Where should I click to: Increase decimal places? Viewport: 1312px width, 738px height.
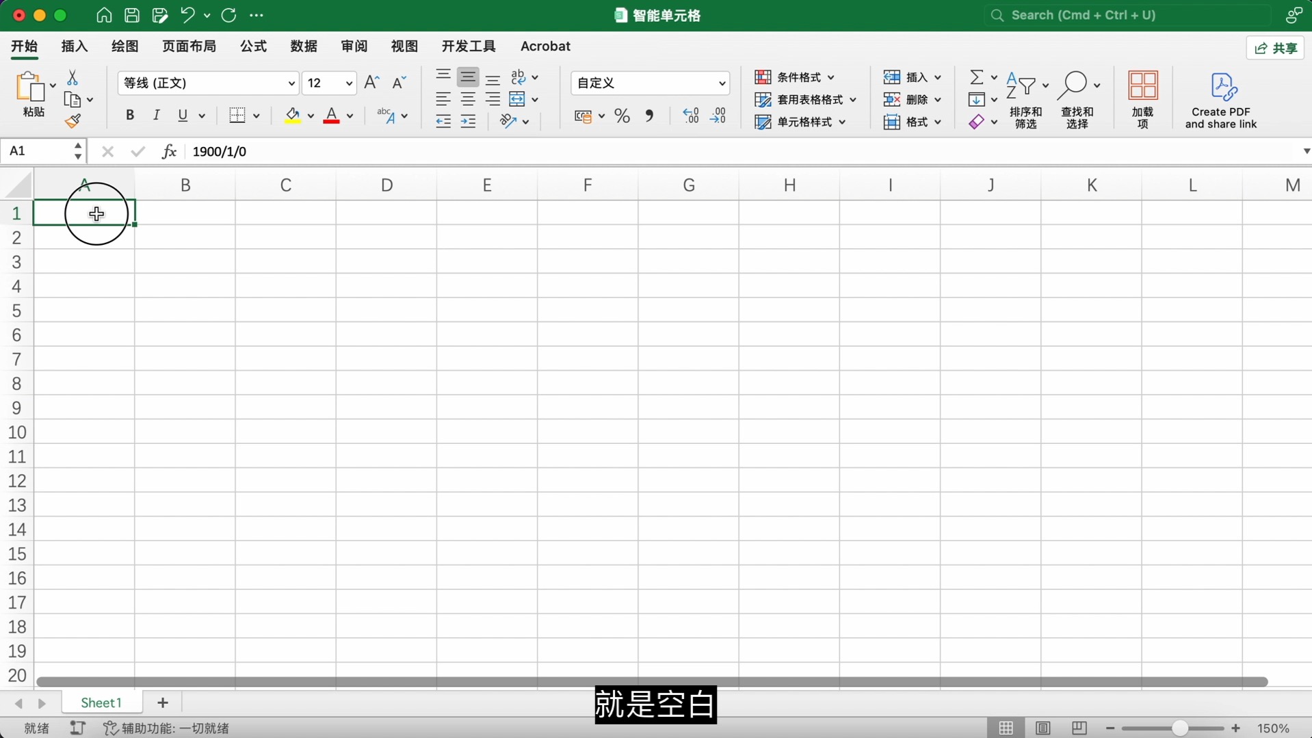[x=691, y=116]
